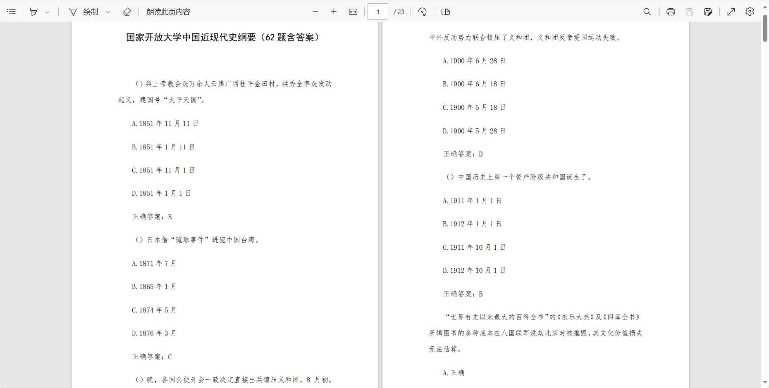Click the sentence about 永乐大典 and 四库全书

[536, 333]
